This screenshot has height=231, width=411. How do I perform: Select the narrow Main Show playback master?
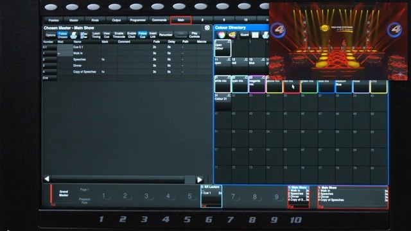[299, 197]
